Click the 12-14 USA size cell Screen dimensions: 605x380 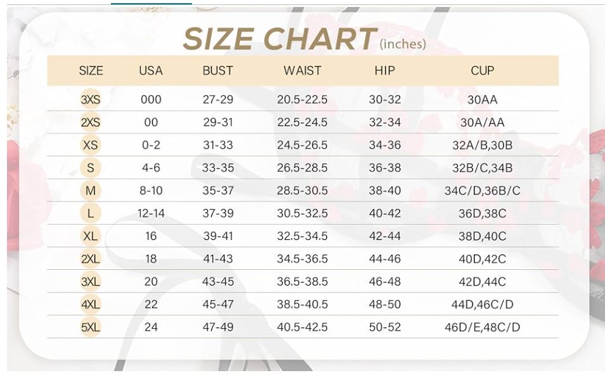point(151,213)
